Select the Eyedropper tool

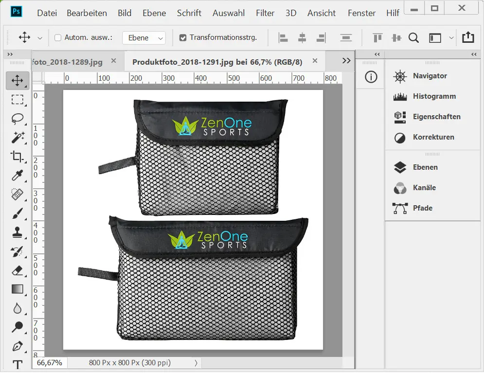click(18, 176)
